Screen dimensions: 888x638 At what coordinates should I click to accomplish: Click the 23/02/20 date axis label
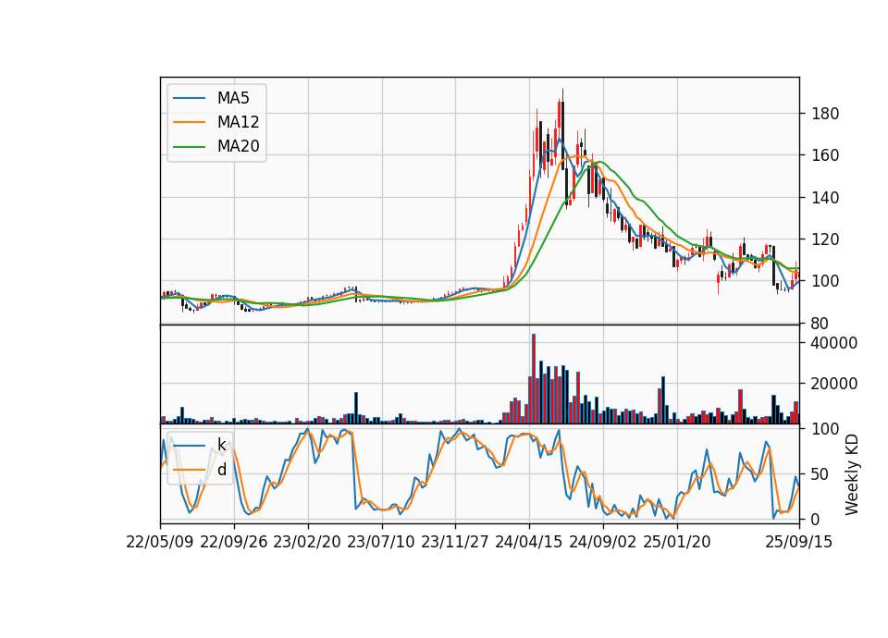click(x=307, y=542)
